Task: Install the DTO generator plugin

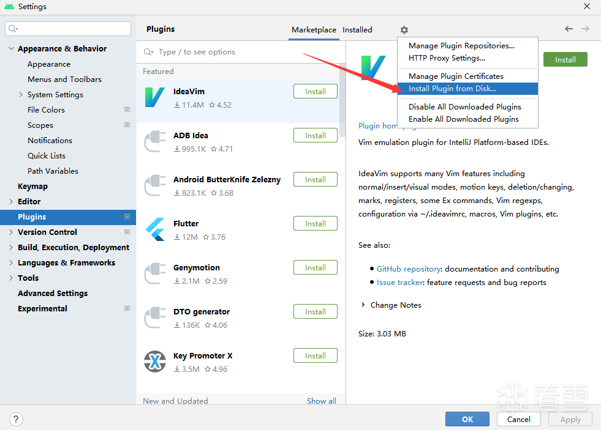Action: click(x=316, y=311)
